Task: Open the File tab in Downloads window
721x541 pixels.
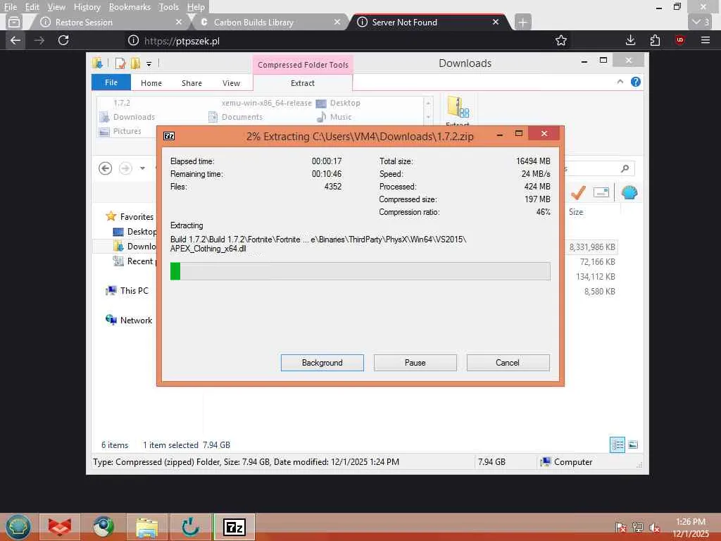Action: click(111, 82)
